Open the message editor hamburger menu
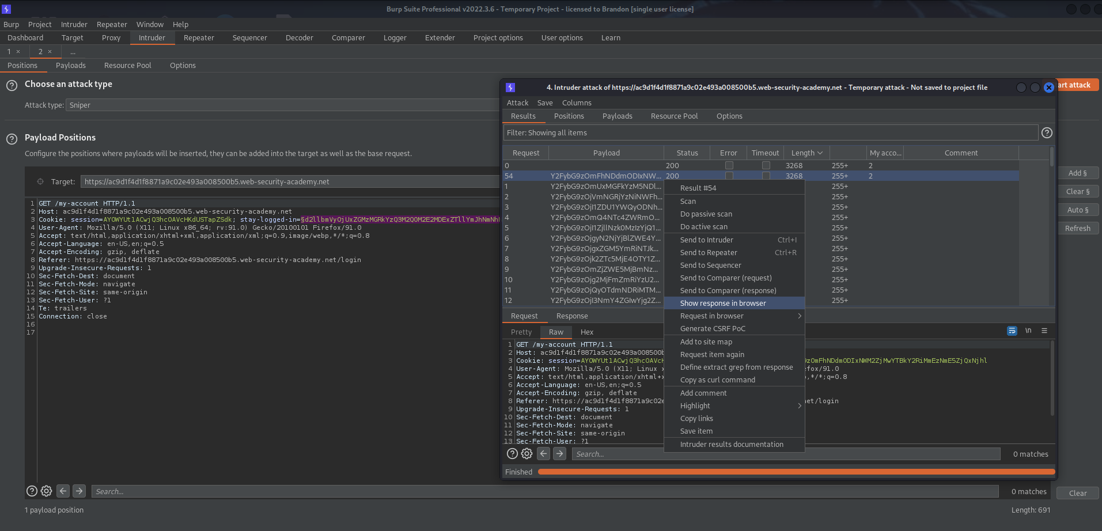 [x=1044, y=331]
